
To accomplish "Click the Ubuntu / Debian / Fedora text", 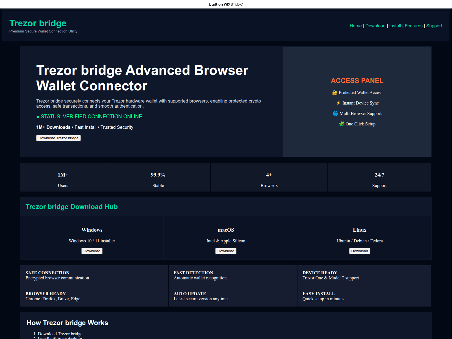I will 360,241.
